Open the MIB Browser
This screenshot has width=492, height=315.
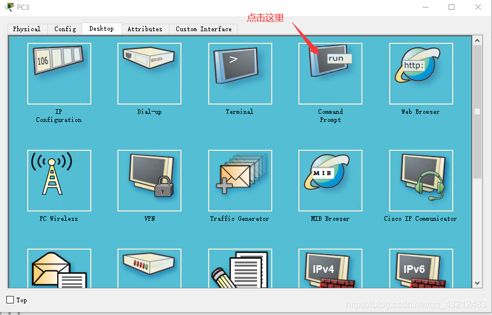330,181
